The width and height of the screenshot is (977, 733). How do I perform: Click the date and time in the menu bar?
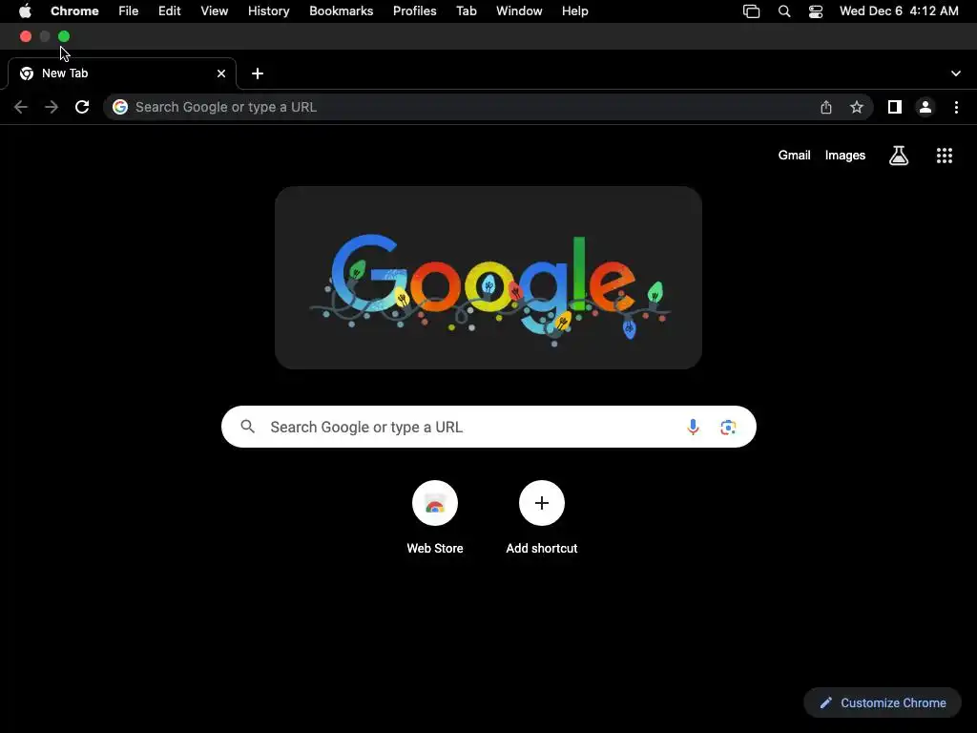point(899,11)
